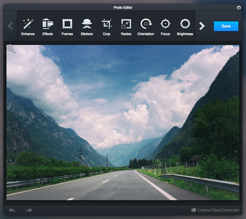Zoom in using the magnifier icon
This screenshot has height=219, width=246.
[x=11, y=49]
